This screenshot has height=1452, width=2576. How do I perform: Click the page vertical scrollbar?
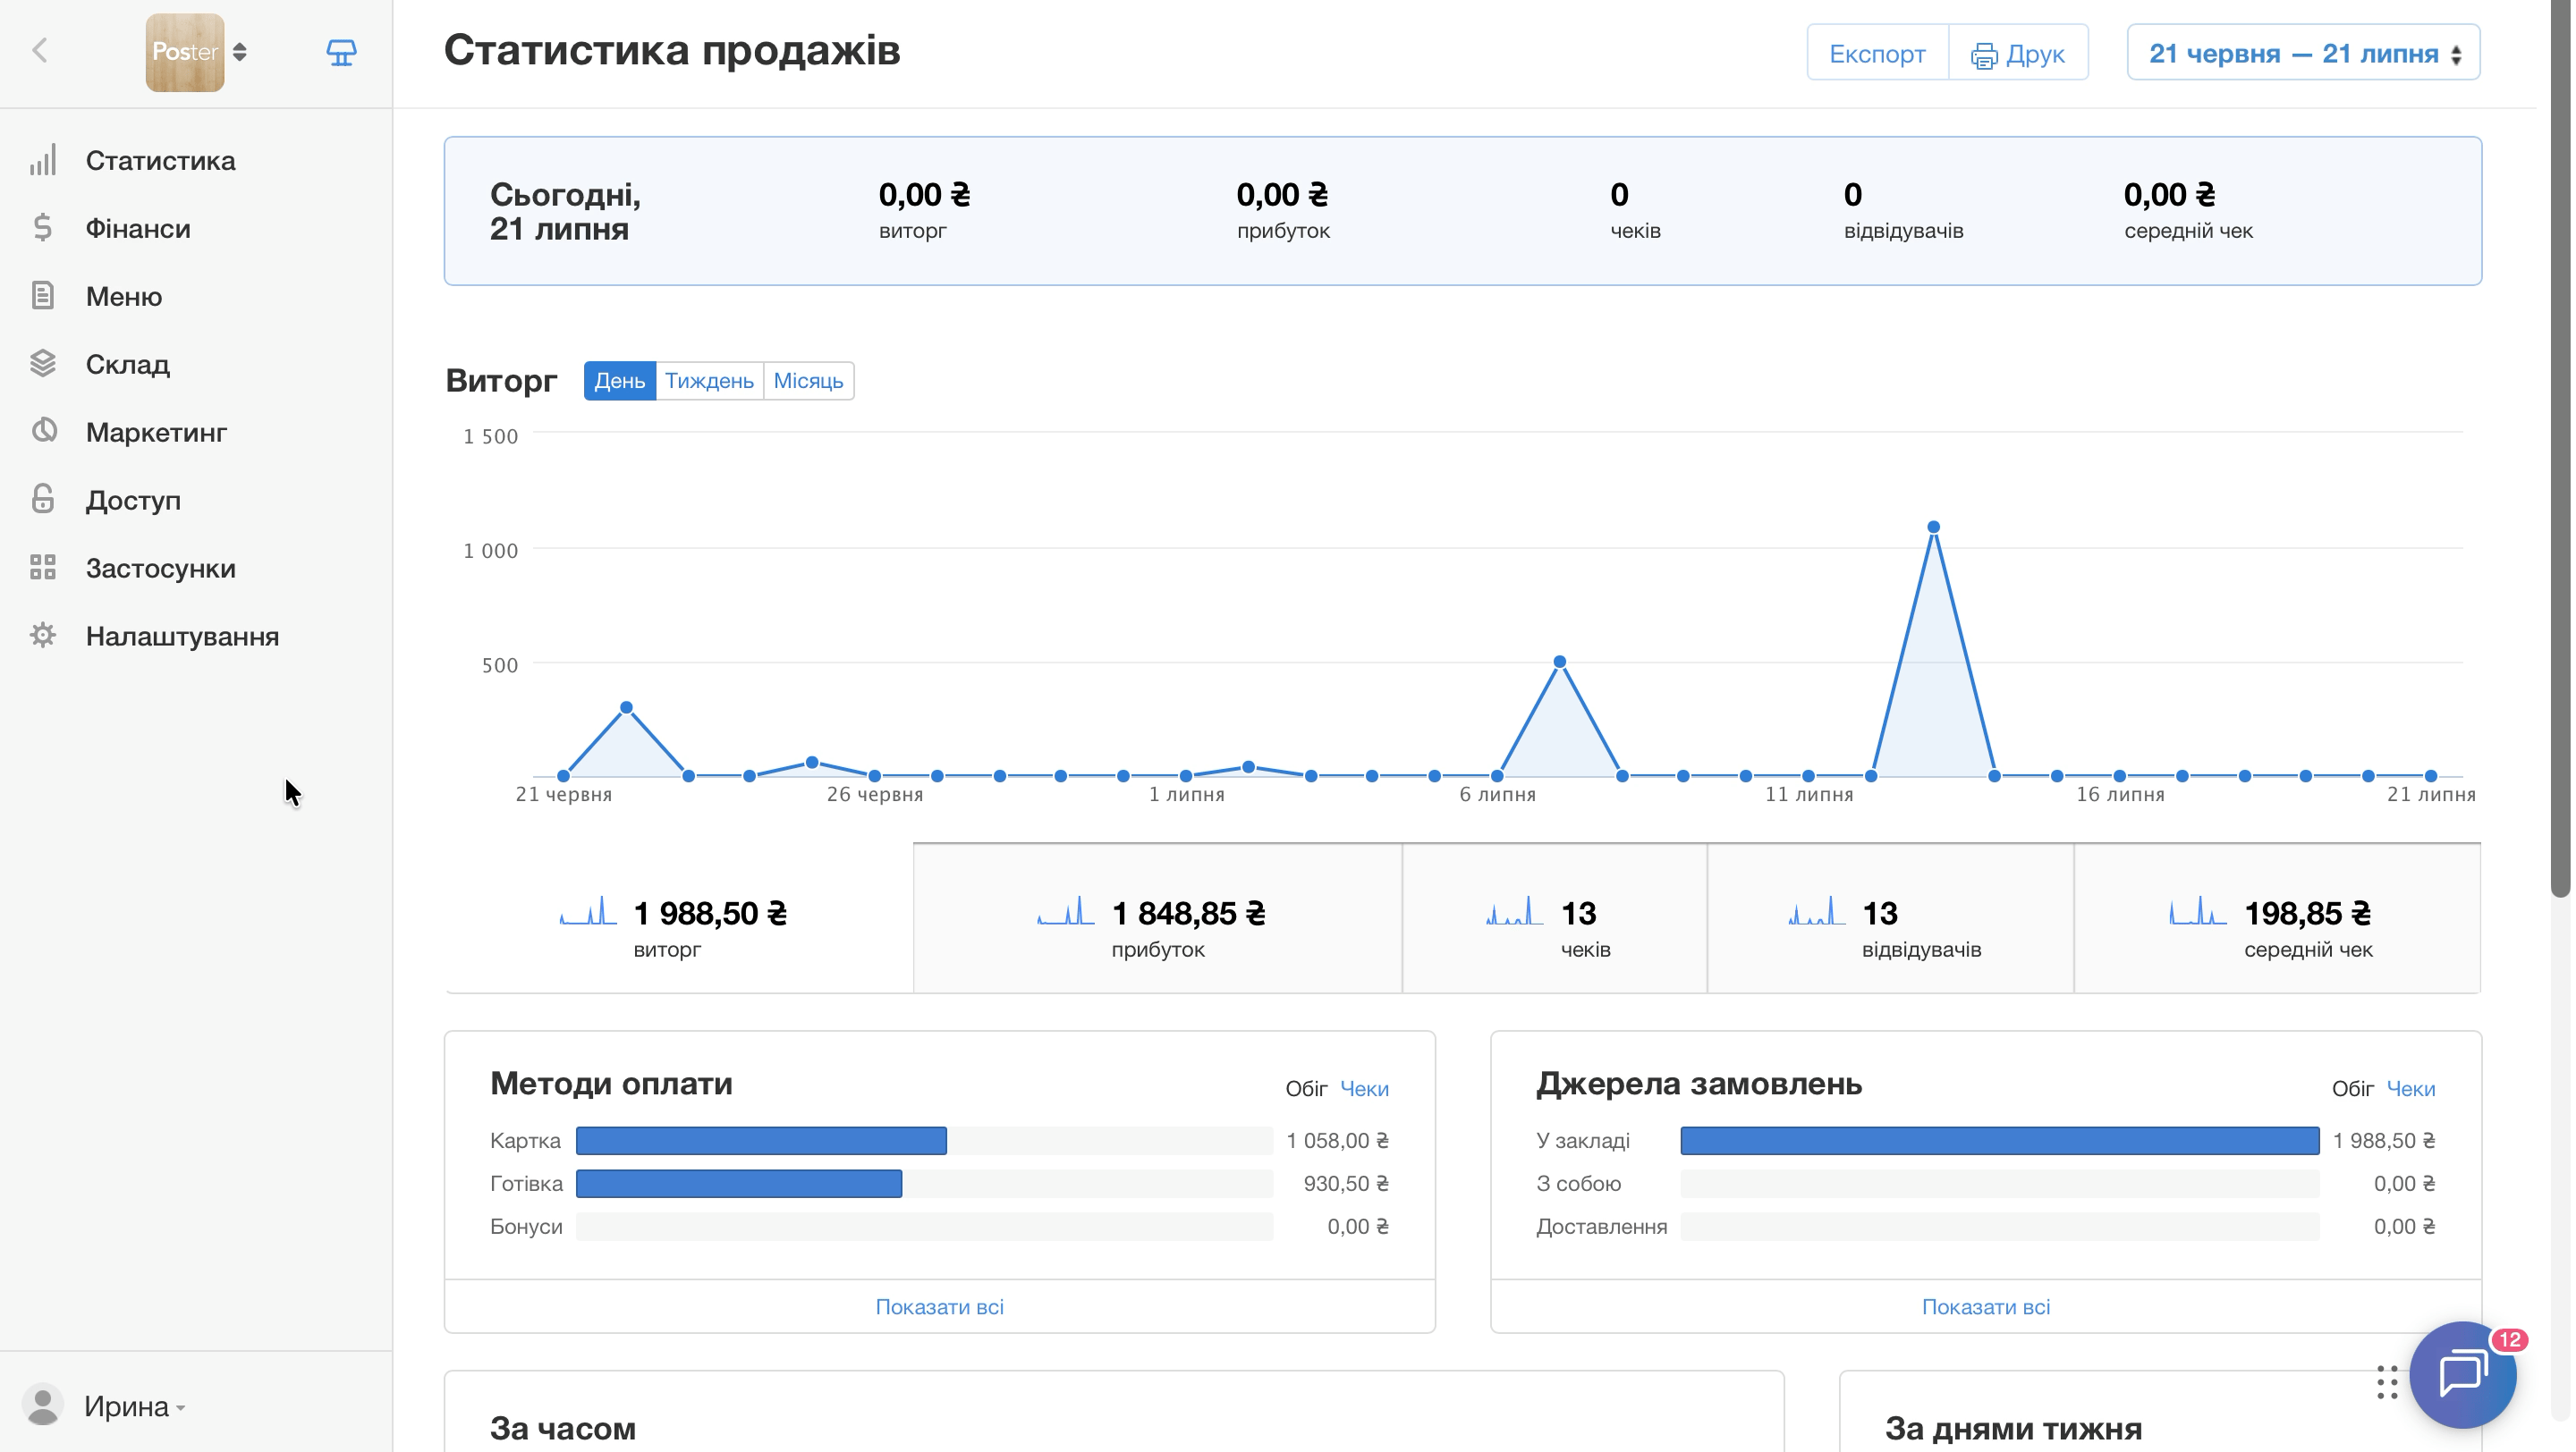(2560, 450)
